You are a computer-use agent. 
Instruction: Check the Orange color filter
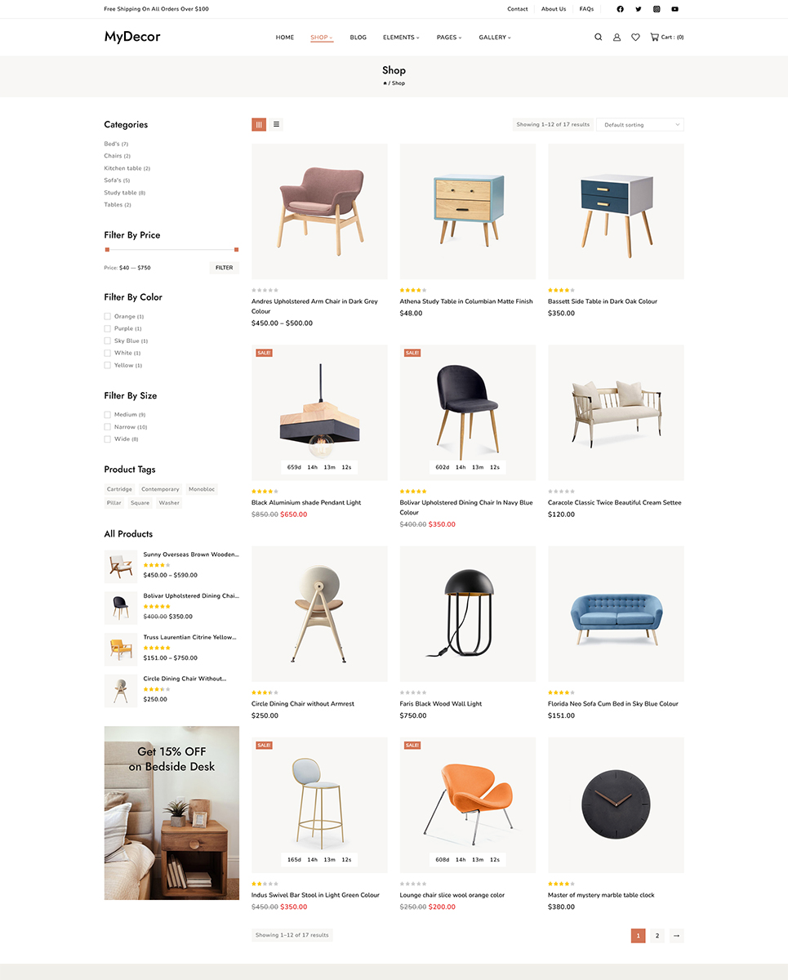coord(107,316)
